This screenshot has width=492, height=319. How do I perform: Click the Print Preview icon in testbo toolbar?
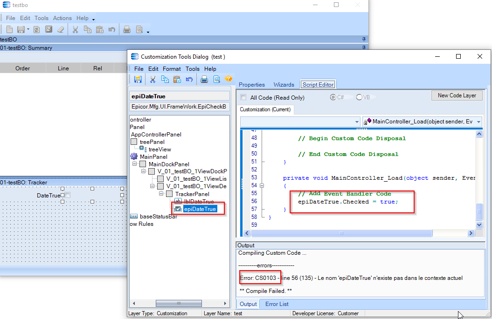pos(139,29)
